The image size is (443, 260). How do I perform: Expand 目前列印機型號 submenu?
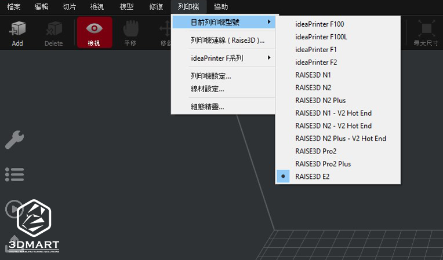click(x=223, y=22)
